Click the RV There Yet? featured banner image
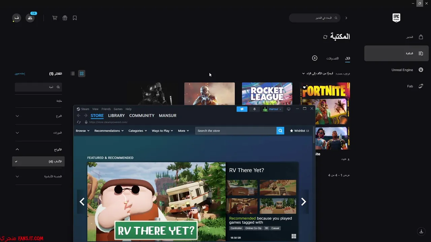 pyautogui.click(x=156, y=202)
